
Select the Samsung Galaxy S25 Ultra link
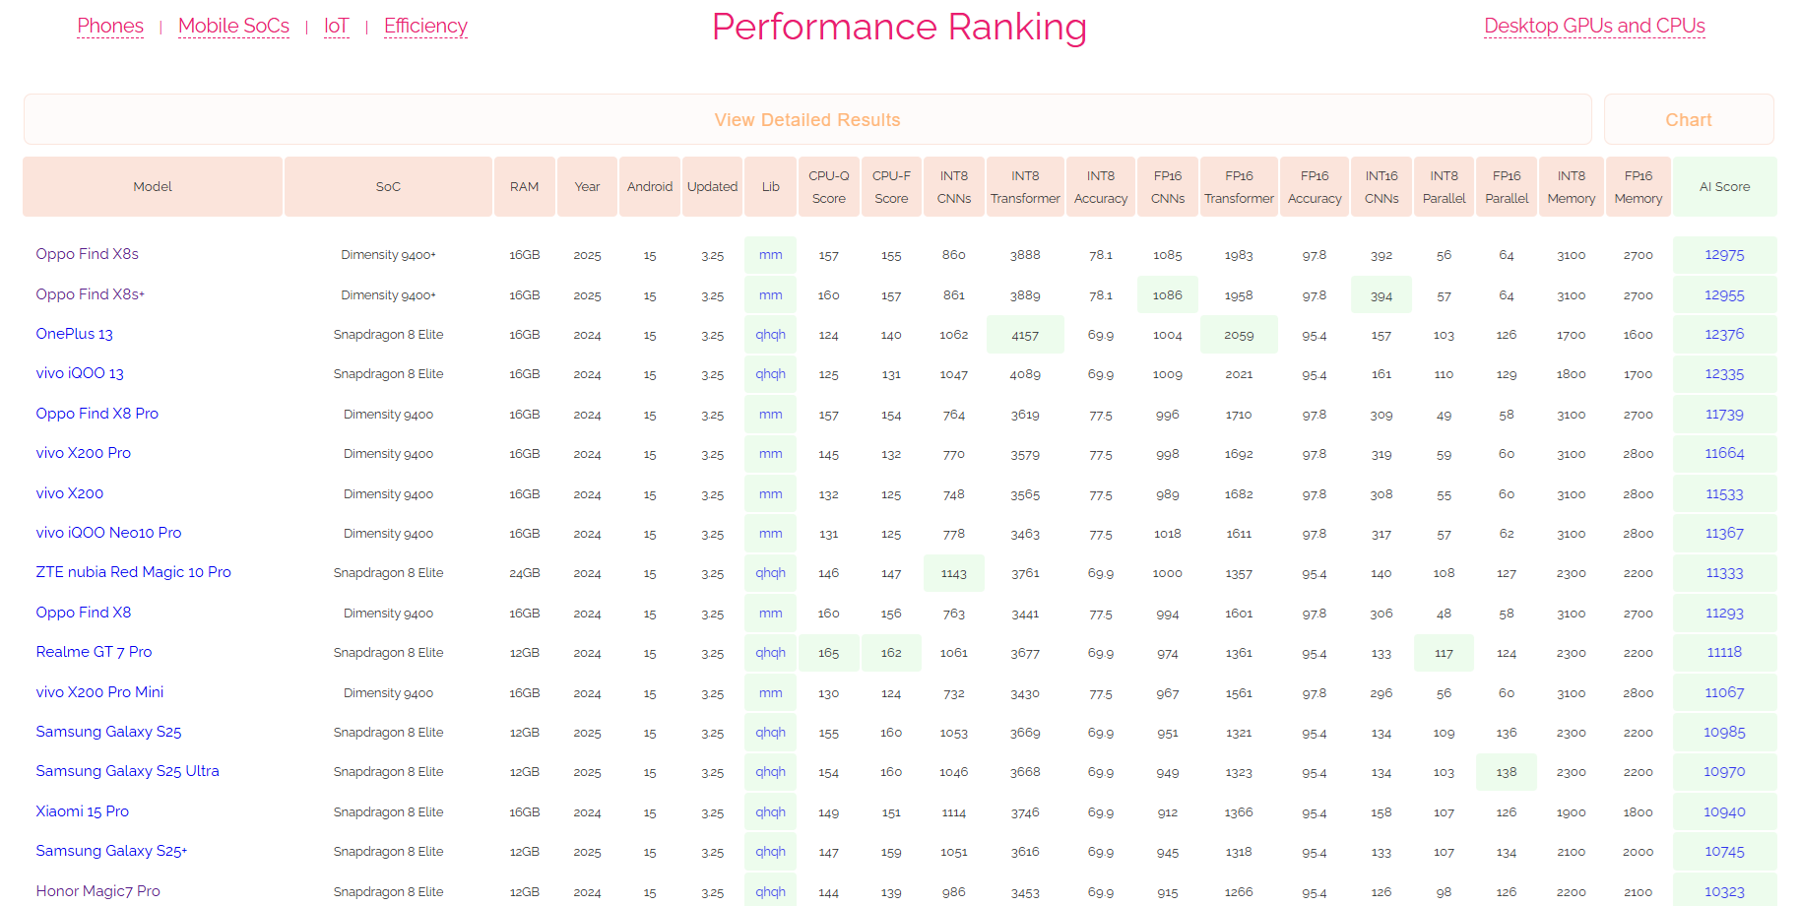coord(128,771)
